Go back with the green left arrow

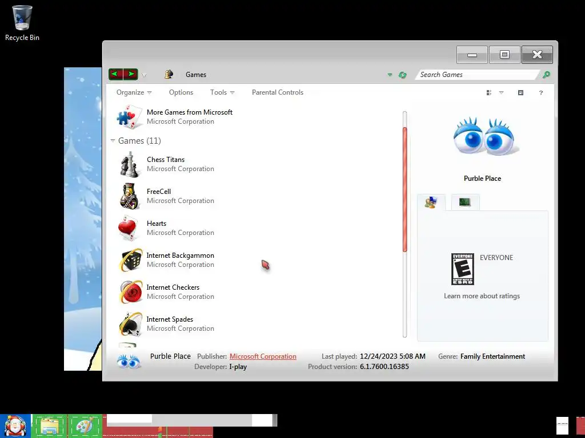click(x=115, y=74)
